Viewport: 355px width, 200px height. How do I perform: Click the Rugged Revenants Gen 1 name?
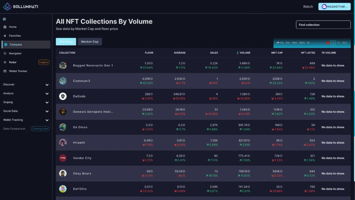click(x=93, y=65)
